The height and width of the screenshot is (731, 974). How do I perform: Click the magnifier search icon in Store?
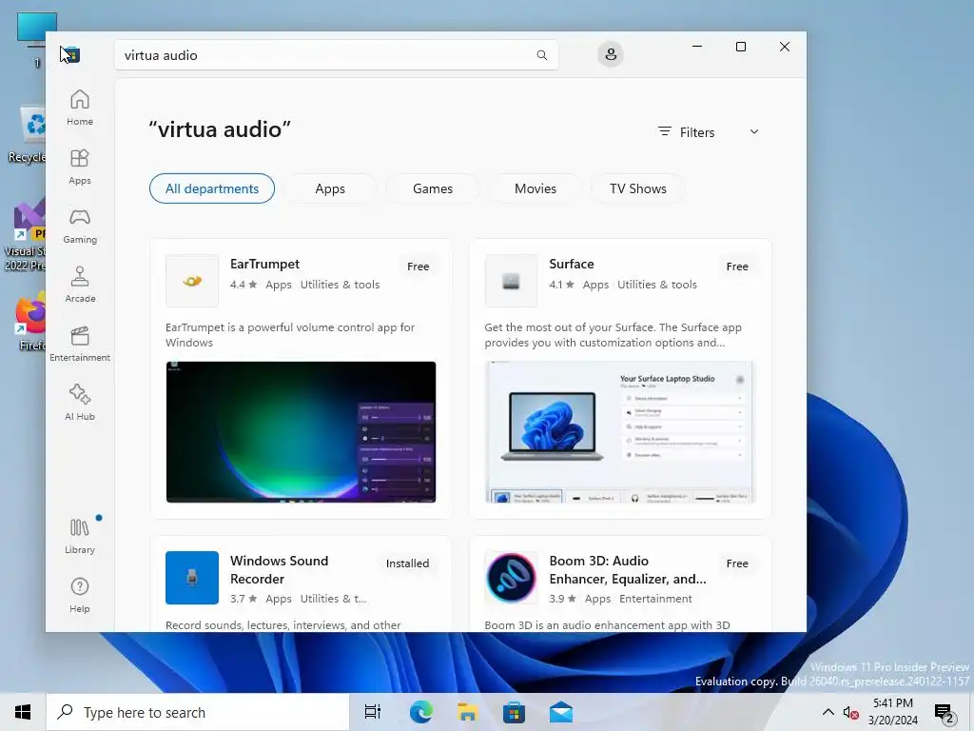(541, 55)
